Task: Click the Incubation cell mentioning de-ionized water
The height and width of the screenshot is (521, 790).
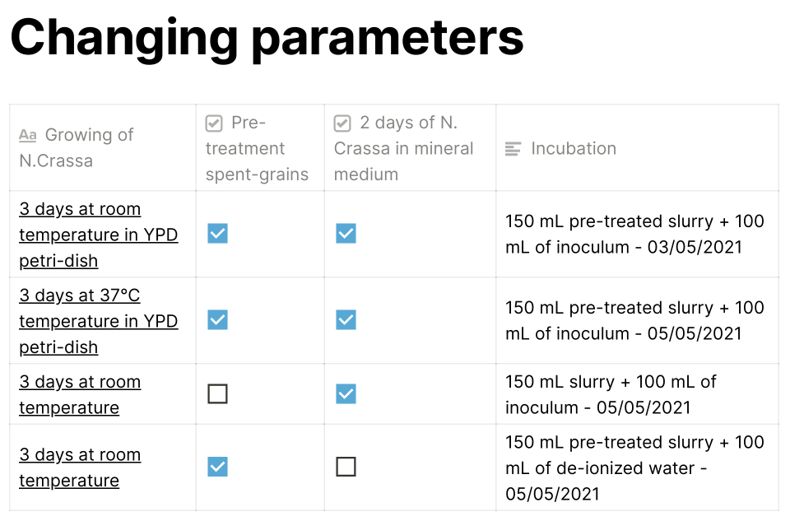Action: point(634,468)
